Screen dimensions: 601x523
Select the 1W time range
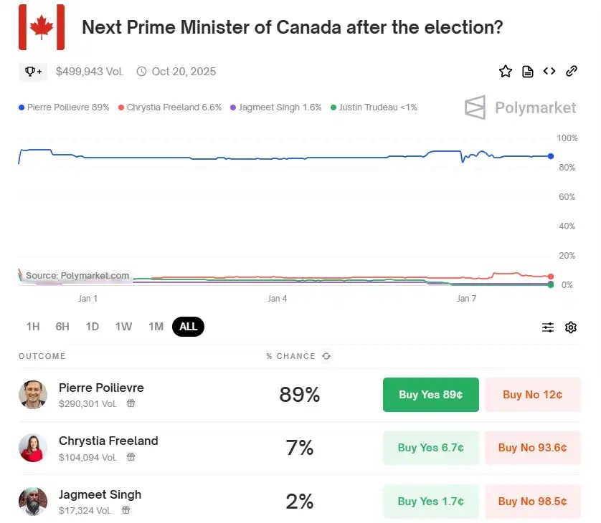pos(123,327)
